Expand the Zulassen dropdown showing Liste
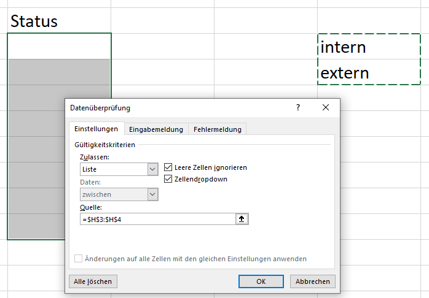Viewport: 429px width, 298px height. click(x=152, y=169)
